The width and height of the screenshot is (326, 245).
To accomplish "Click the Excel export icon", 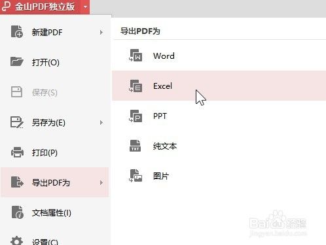I will pos(136,86).
